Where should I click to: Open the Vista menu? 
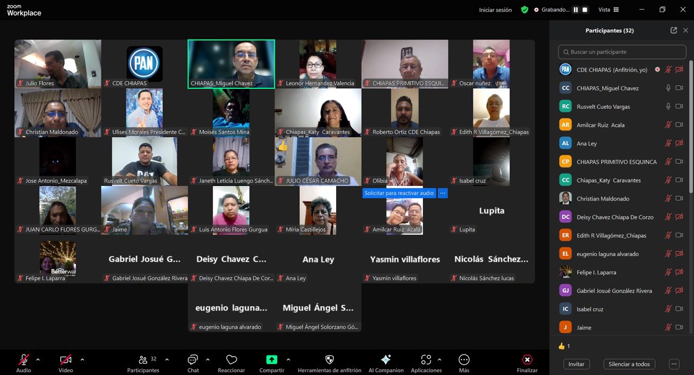coord(607,9)
